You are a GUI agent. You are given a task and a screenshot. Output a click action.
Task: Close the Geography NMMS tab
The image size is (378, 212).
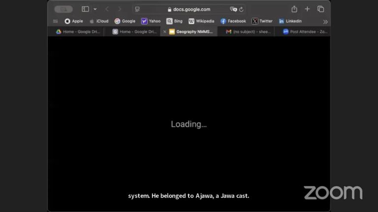(164, 31)
